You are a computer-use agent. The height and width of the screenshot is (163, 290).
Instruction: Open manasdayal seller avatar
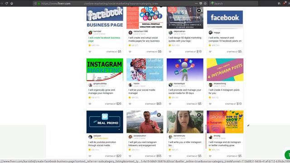pyautogui.click(x=170, y=85)
